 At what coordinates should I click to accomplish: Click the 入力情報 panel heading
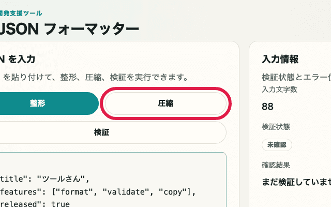(x=280, y=59)
